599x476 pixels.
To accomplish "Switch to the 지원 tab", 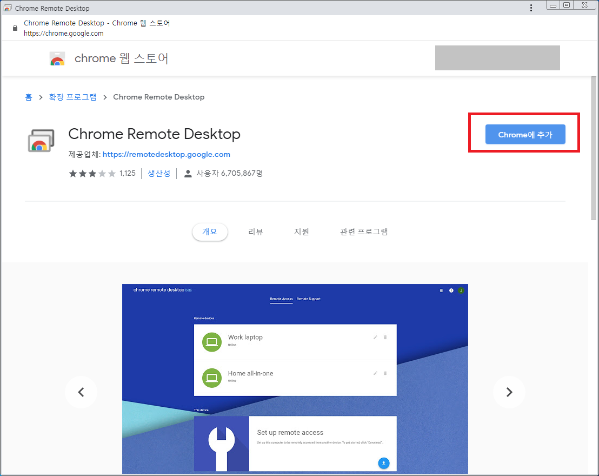I will tap(302, 232).
